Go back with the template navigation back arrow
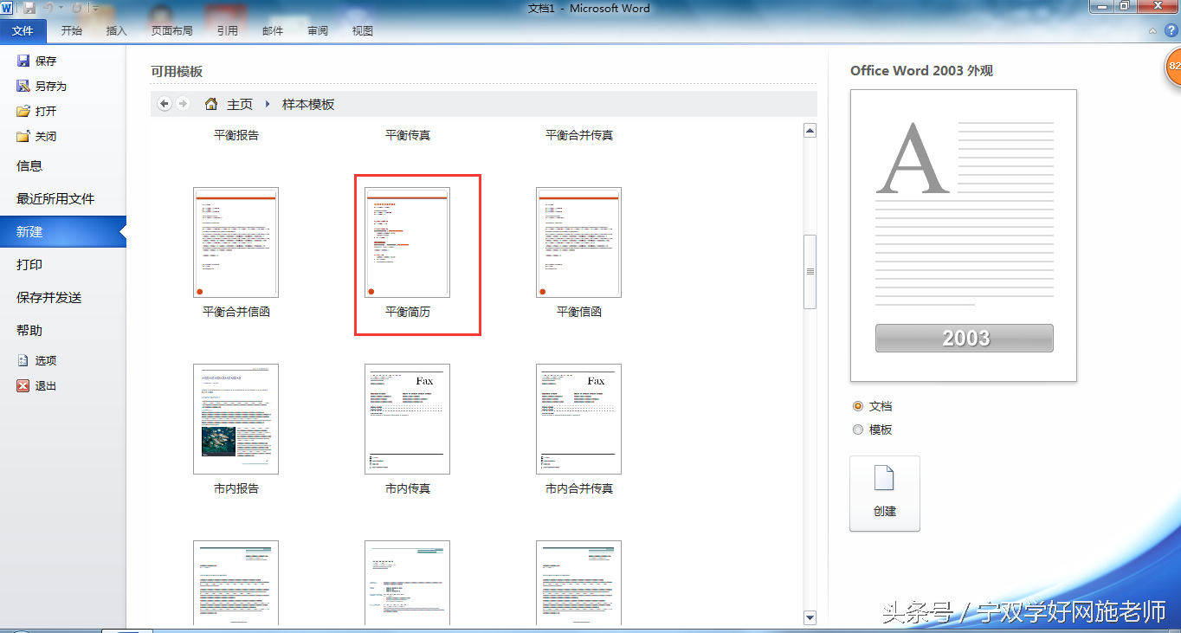This screenshot has width=1181, height=633. [165, 104]
